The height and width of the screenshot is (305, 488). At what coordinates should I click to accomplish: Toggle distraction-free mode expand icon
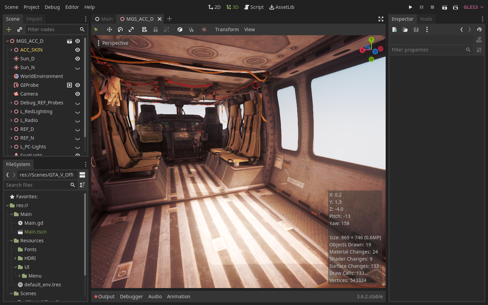[x=381, y=19]
